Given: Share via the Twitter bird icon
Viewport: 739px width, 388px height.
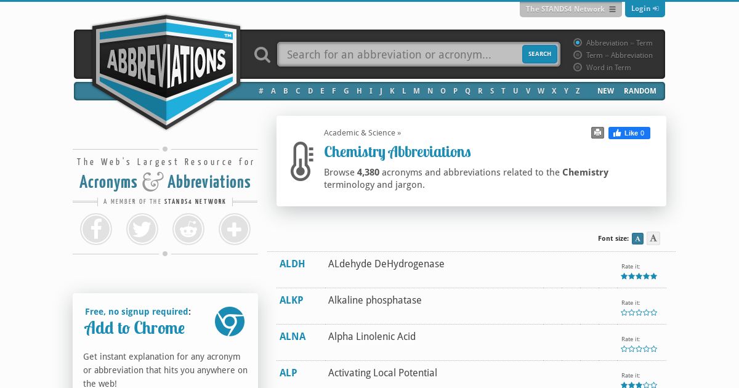Looking at the screenshot, I should tap(142, 229).
